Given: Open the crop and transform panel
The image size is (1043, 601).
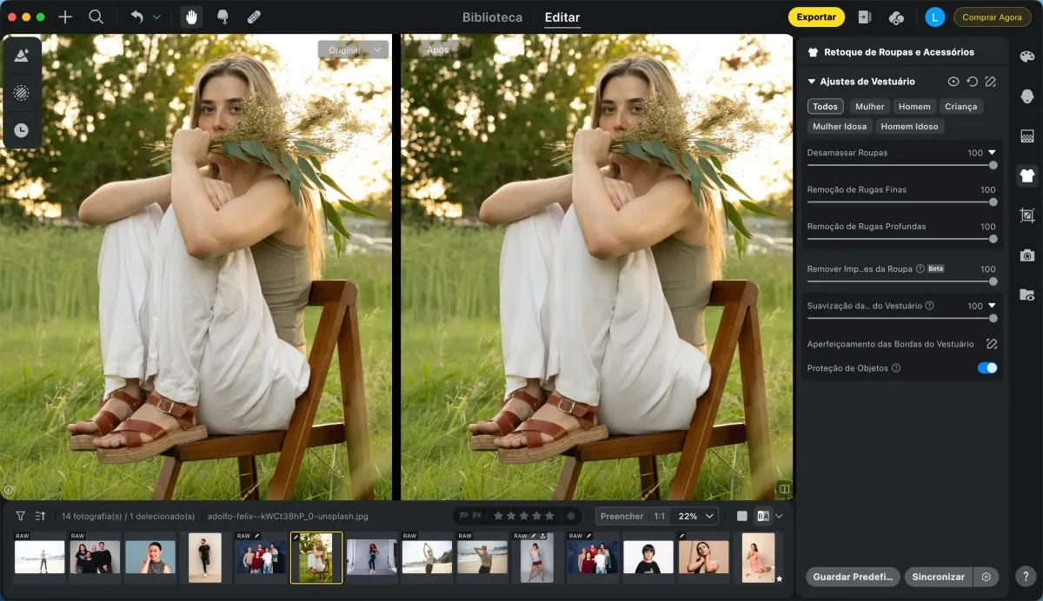Looking at the screenshot, I should point(1027,215).
